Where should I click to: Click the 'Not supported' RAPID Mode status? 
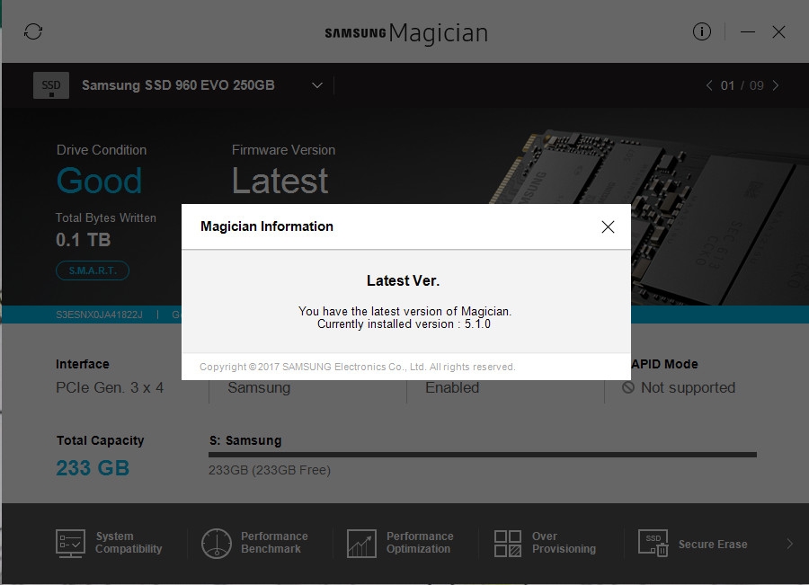pos(688,387)
